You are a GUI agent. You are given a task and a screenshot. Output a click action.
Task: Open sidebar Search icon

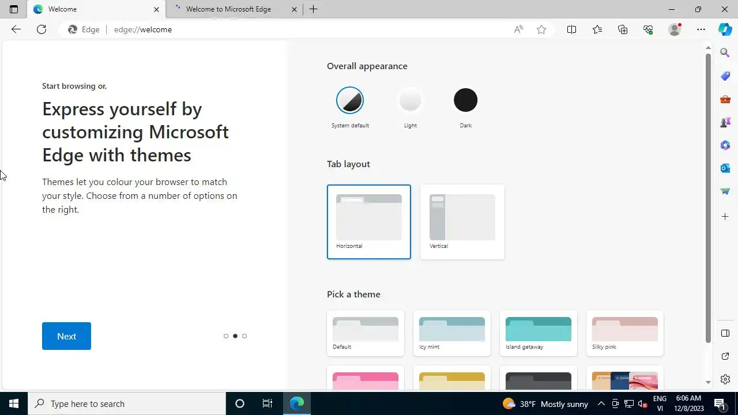coord(725,53)
